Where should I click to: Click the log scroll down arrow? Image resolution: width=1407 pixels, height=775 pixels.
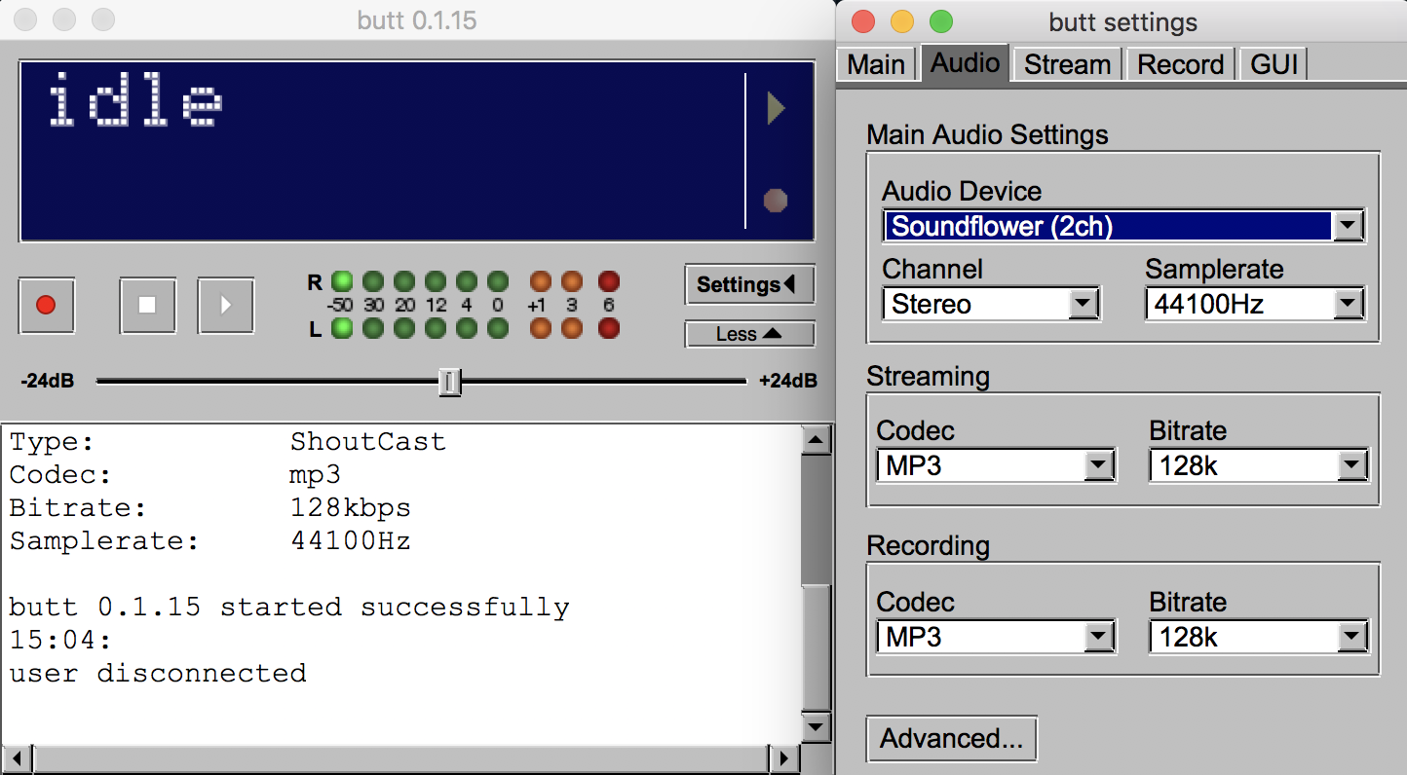click(x=816, y=727)
